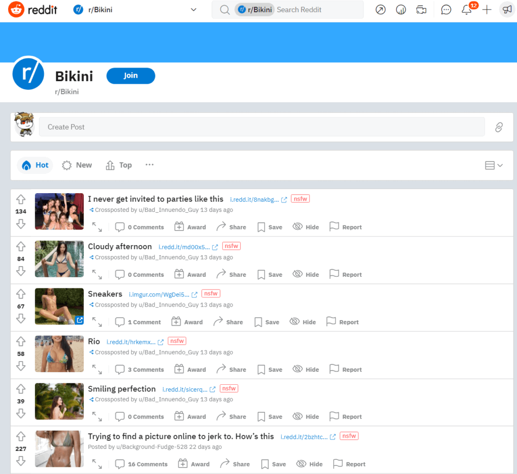This screenshot has height=474, width=517.
Task: Hide the 'I never get invited to parties' post
Action: point(305,227)
